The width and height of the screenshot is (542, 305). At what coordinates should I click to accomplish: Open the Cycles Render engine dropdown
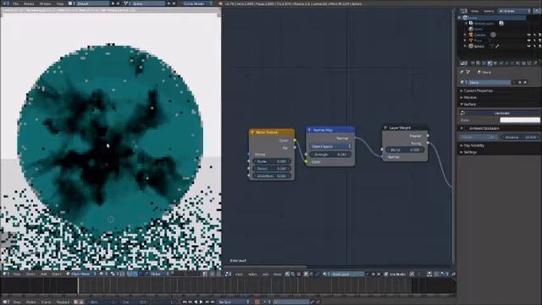(197, 3)
